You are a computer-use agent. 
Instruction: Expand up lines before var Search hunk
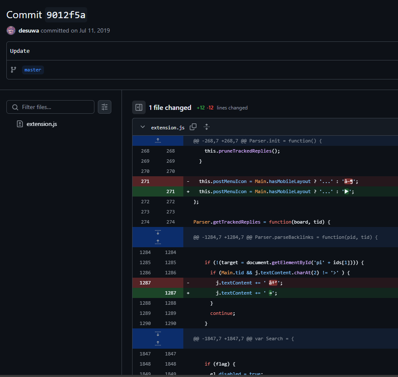(x=158, y=343)
